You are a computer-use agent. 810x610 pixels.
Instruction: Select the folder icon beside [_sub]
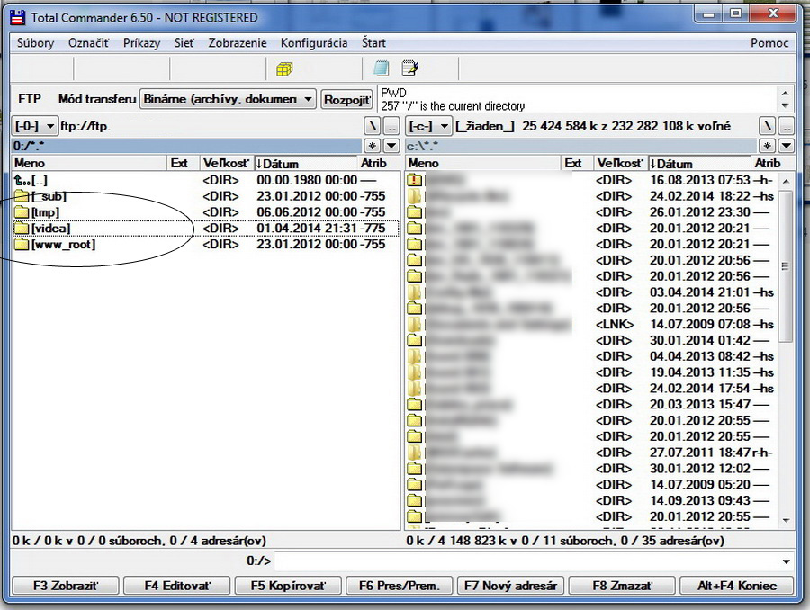pos(22,196)
